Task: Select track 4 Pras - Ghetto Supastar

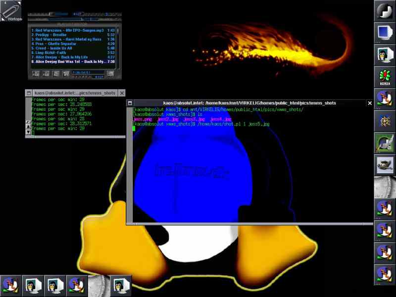Action: coord(73,44)
